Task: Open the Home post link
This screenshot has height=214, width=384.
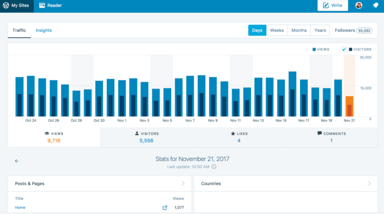Action: click(20, 208)
